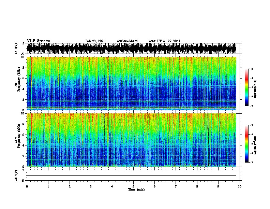Screen dimensions: 270x209
Task: Click the "-7" label on ch.1 color bar
Action: pos(251,106)
